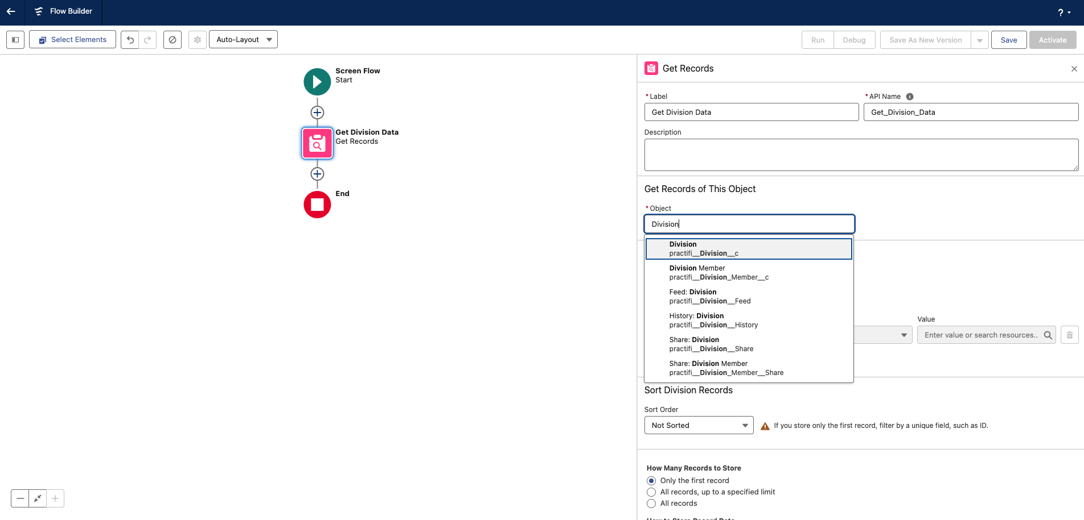Open flow settings gear icon
Viewport: 1084px width, 520px height.
[198, 40]
